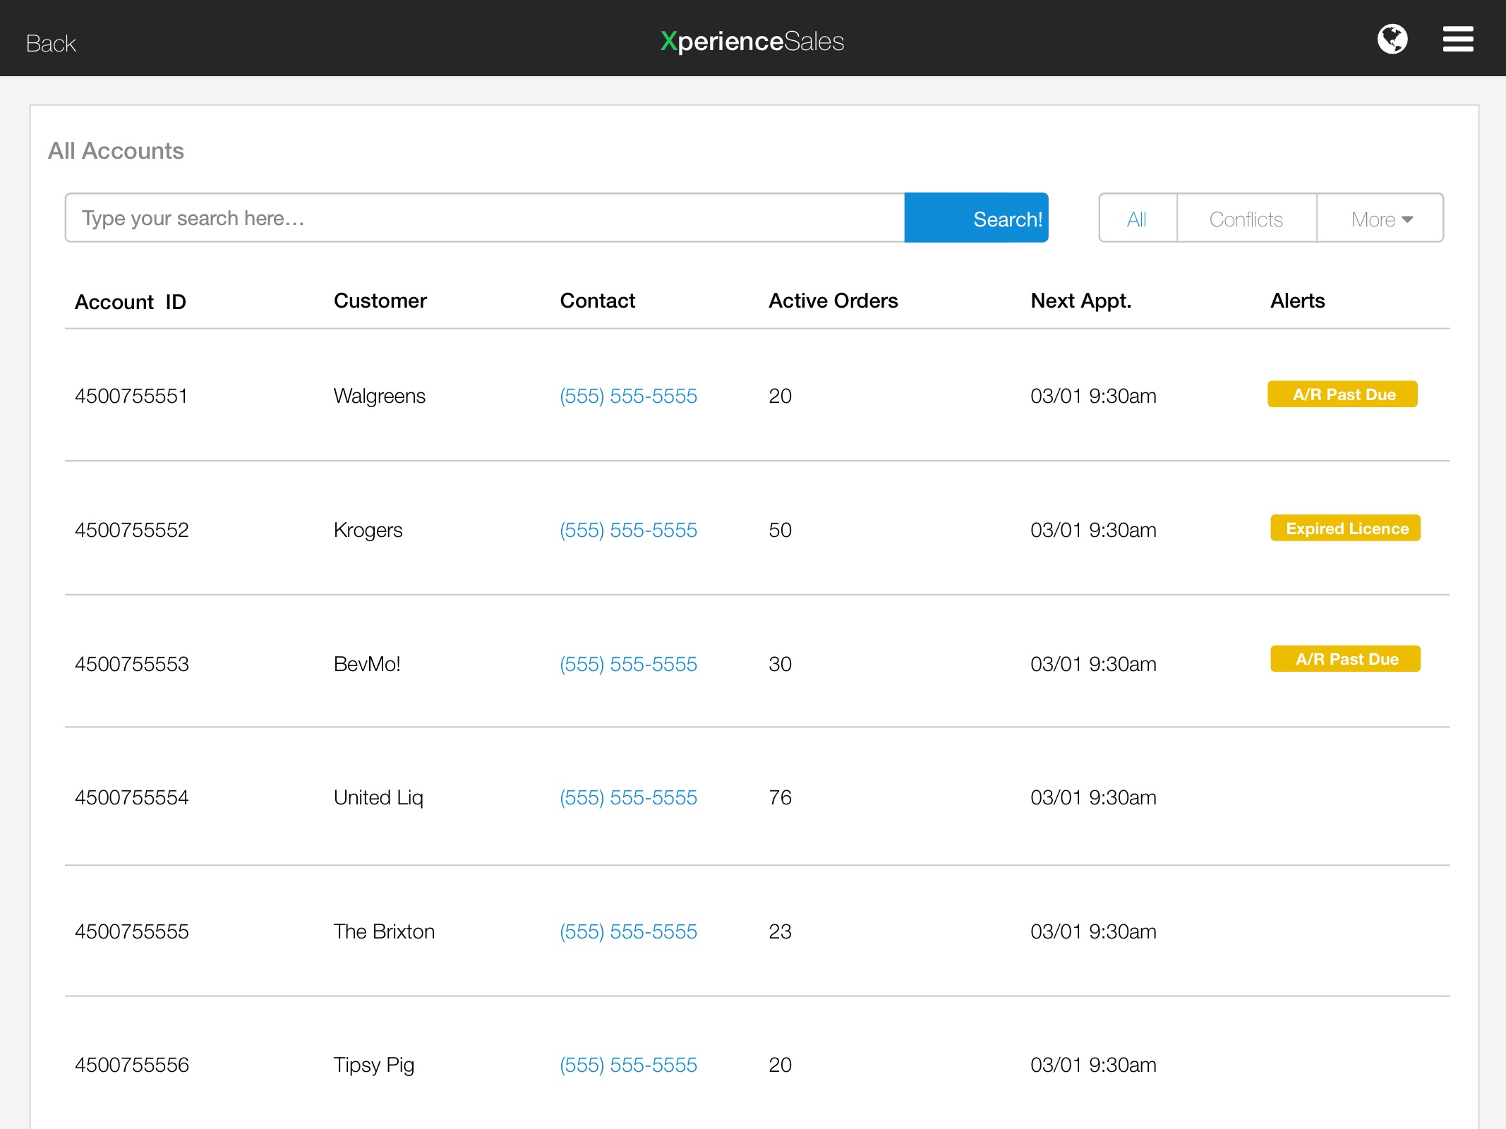Click The Brixton next appointment time
1506x1129 pixels.
point(1093,931)
